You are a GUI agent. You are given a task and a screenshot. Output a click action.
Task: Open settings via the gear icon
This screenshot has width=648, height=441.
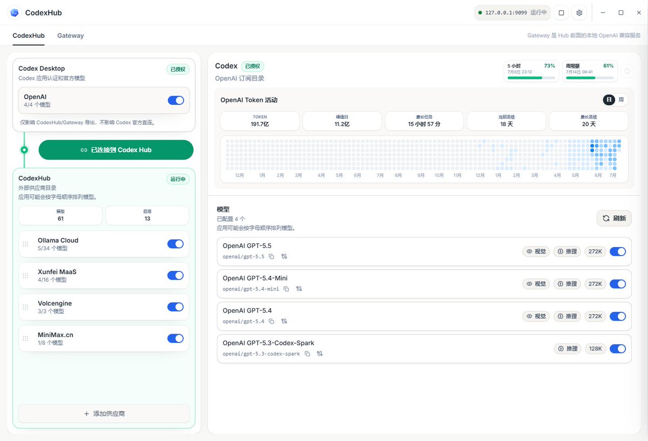pos(579,12)
